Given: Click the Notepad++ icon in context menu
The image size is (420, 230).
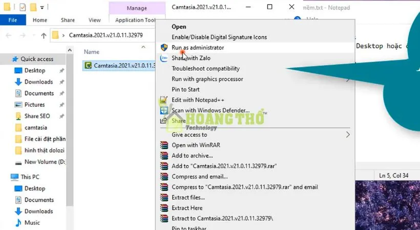Looking at the screenshot, I should (164, 100).
